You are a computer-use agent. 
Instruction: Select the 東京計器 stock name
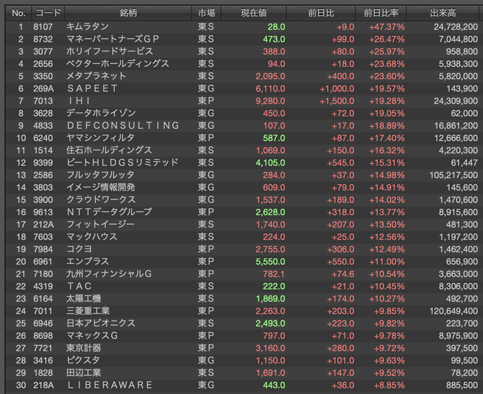tap(84, 347)
